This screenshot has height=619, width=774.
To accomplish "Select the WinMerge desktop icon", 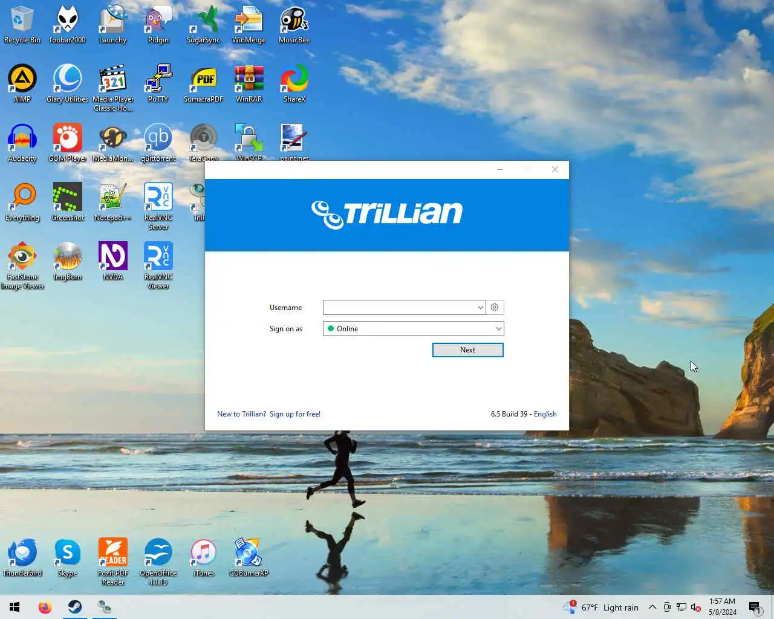I will [249, 24].
